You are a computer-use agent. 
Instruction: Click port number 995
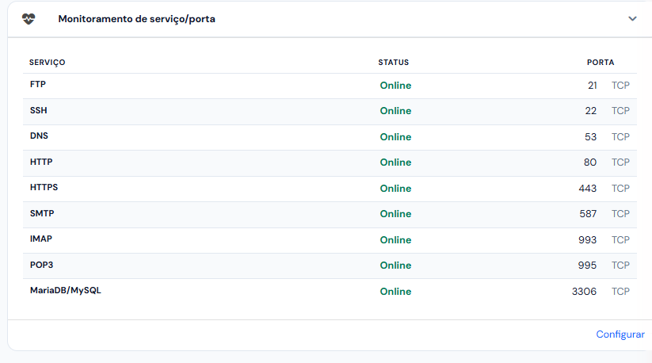tap(587, 266)
